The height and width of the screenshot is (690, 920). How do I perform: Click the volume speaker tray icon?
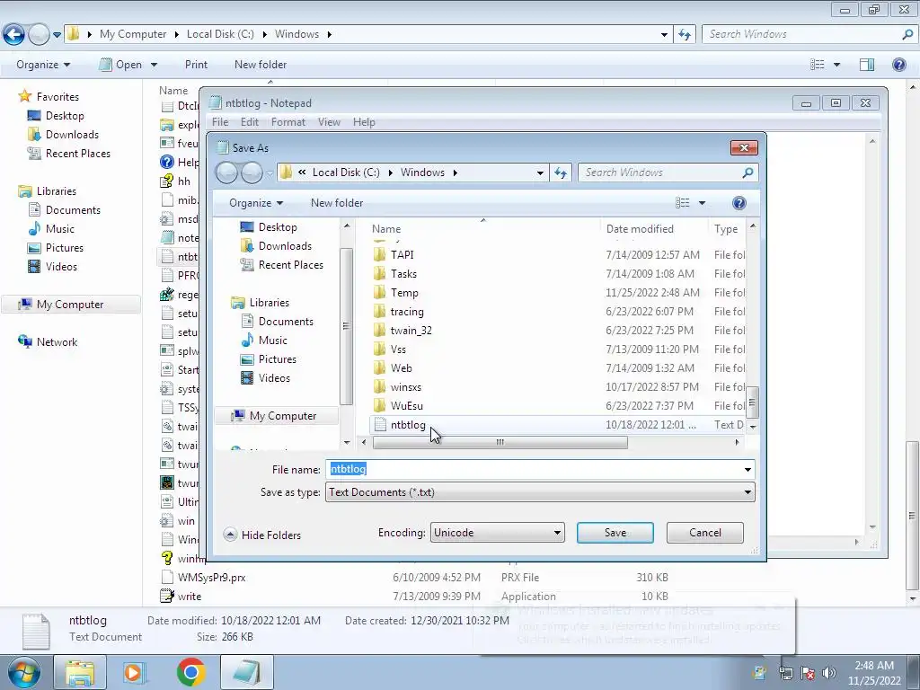(828, 672)
